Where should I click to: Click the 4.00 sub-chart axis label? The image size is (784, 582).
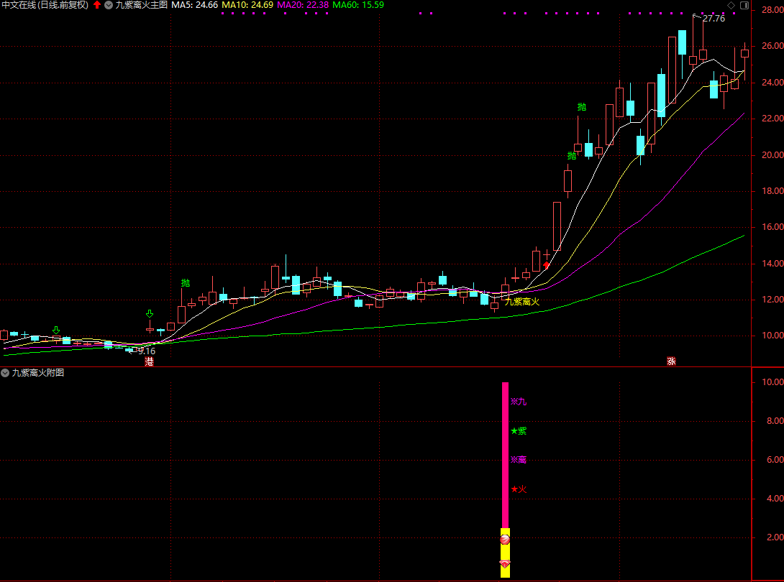(x=775, y=499)
